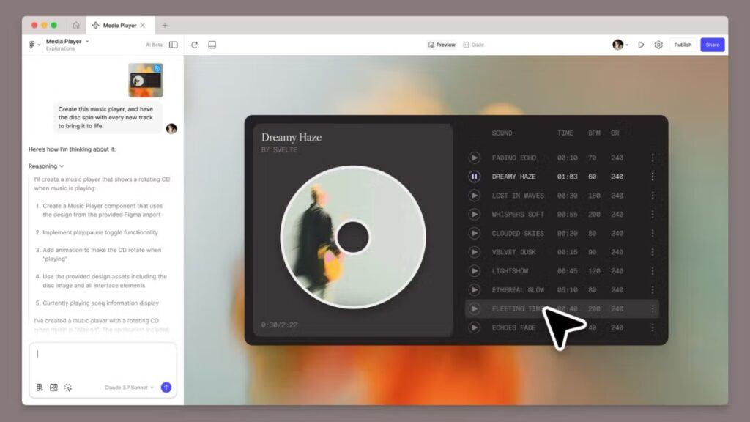Viewport: 750px width, 422px height.
Task: Click the blue Share button
Action: (712, 45)
